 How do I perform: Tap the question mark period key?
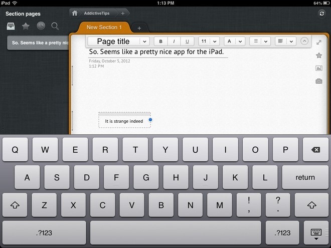point(278,205)
